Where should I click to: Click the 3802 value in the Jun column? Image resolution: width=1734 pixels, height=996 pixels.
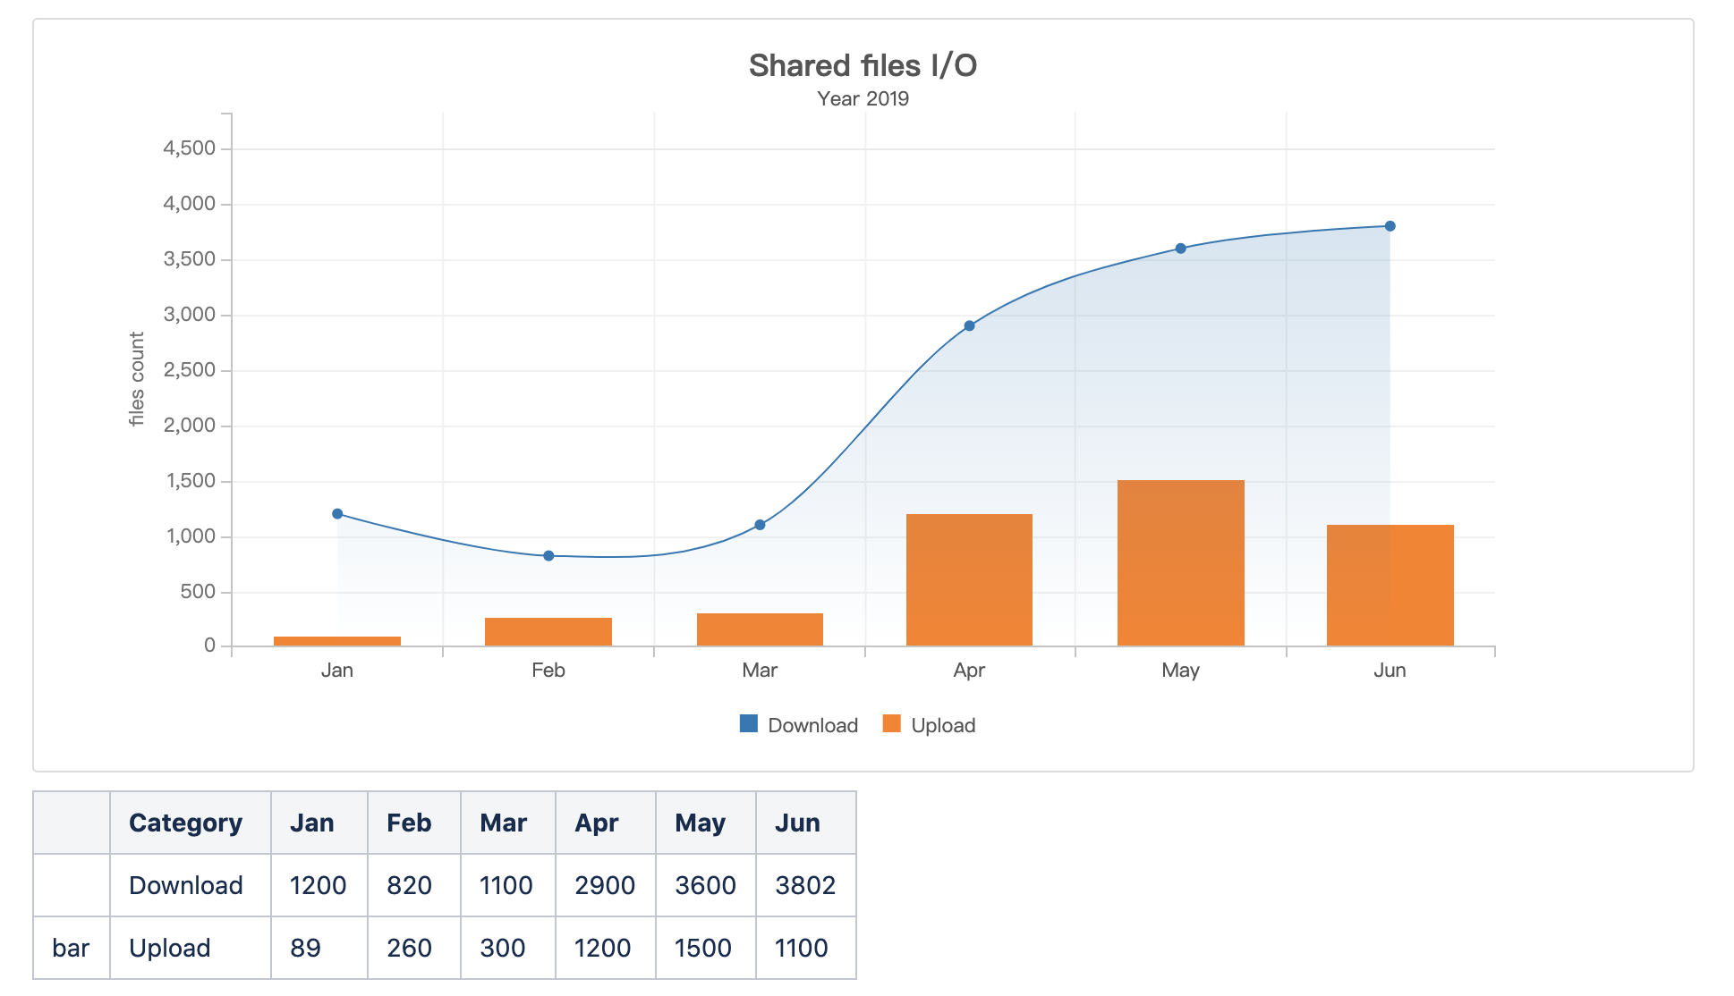point(803,885)
